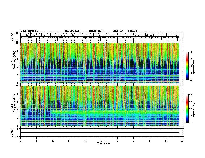This screenshot has width=205, height=158.
Task: Click the ch.2 spectrogram color scale bar
Action: click(x=187, y=109)
